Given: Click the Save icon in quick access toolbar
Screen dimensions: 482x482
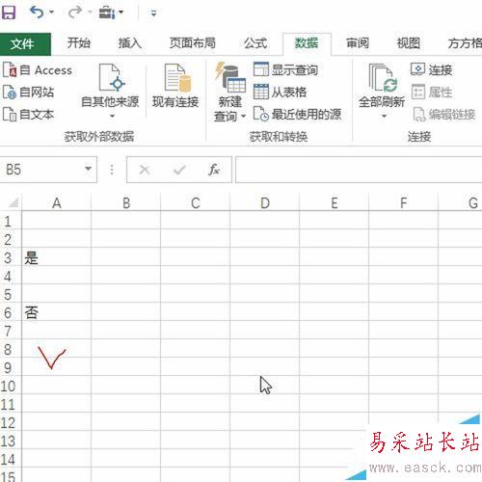Looking at the screenshot, I should pyautogui.click(x=9, y=13).
